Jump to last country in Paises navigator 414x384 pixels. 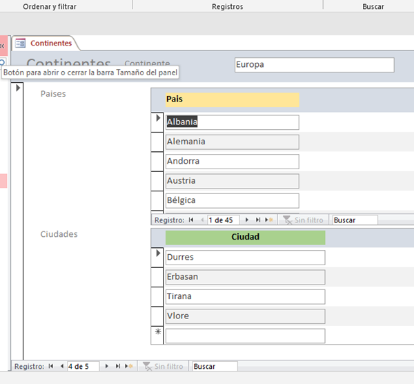258,220
